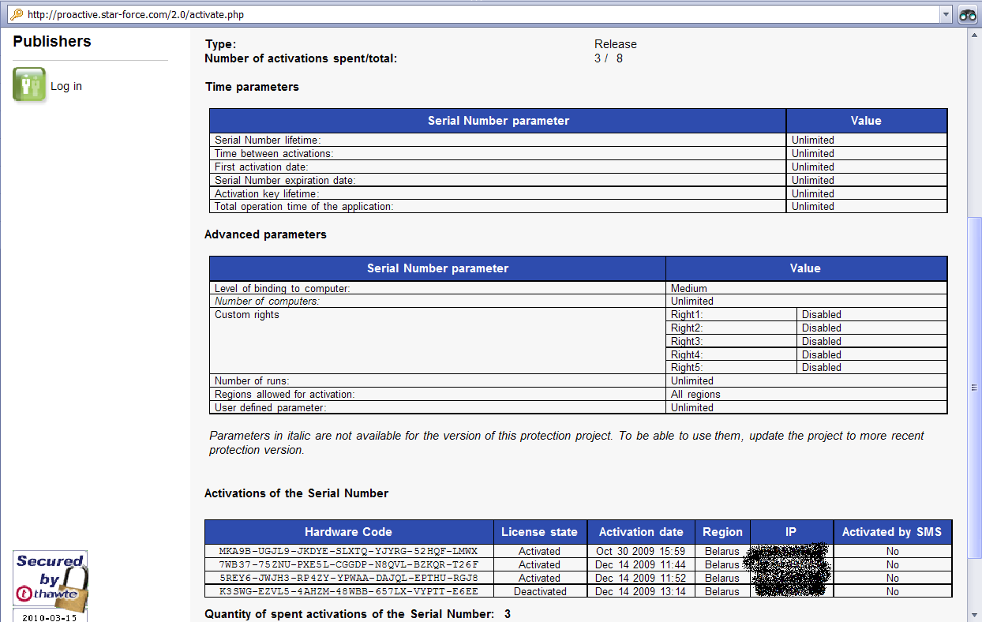
Task: Click the IP column header
Action: point(791,532)
